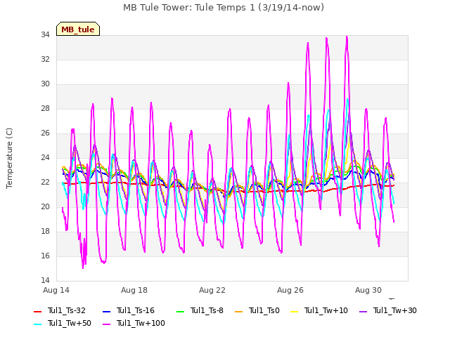This screenshot has height=337, width=450.
Task: Click the purple Tul1_Tw+30 legend swatch
Action: tap(364, 311)
